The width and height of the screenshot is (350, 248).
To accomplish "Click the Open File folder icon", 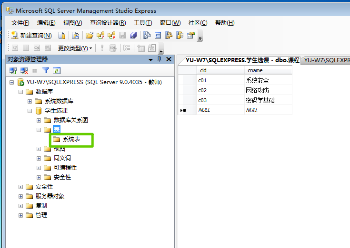I will (x=90, y=36).
